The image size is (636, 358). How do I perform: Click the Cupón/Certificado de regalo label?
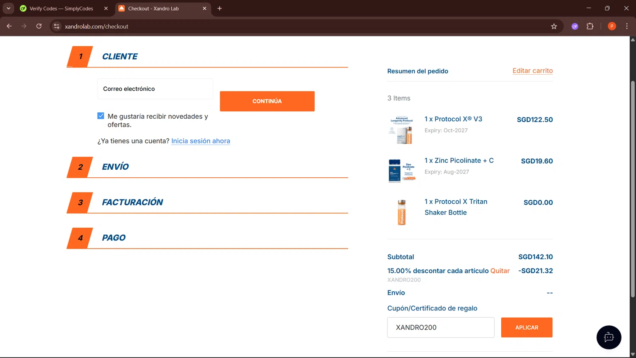[x=432, y=308]
